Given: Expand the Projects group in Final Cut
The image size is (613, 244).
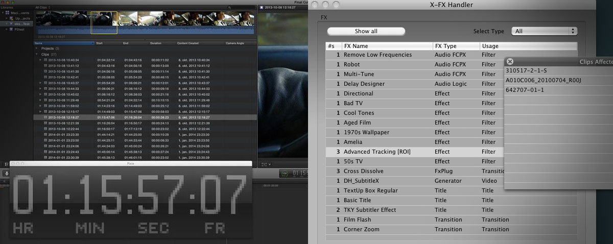Looking at the screenshot, I should (x=37, y=48).
